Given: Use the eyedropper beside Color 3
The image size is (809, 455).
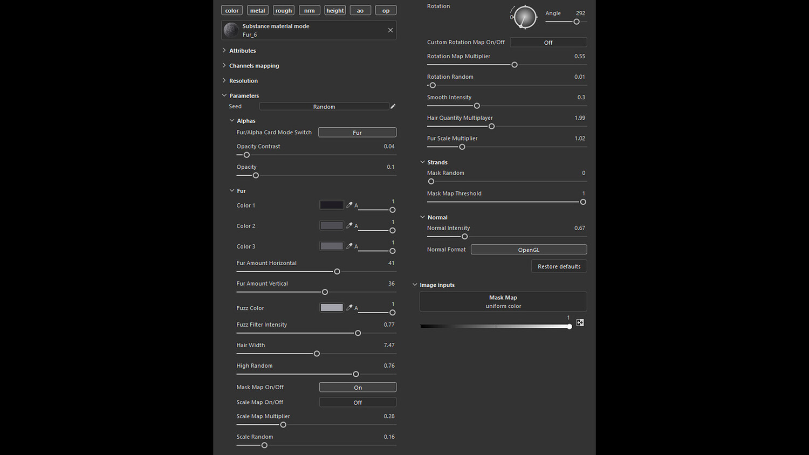Looking at the screenshot, I should (349, 246).
